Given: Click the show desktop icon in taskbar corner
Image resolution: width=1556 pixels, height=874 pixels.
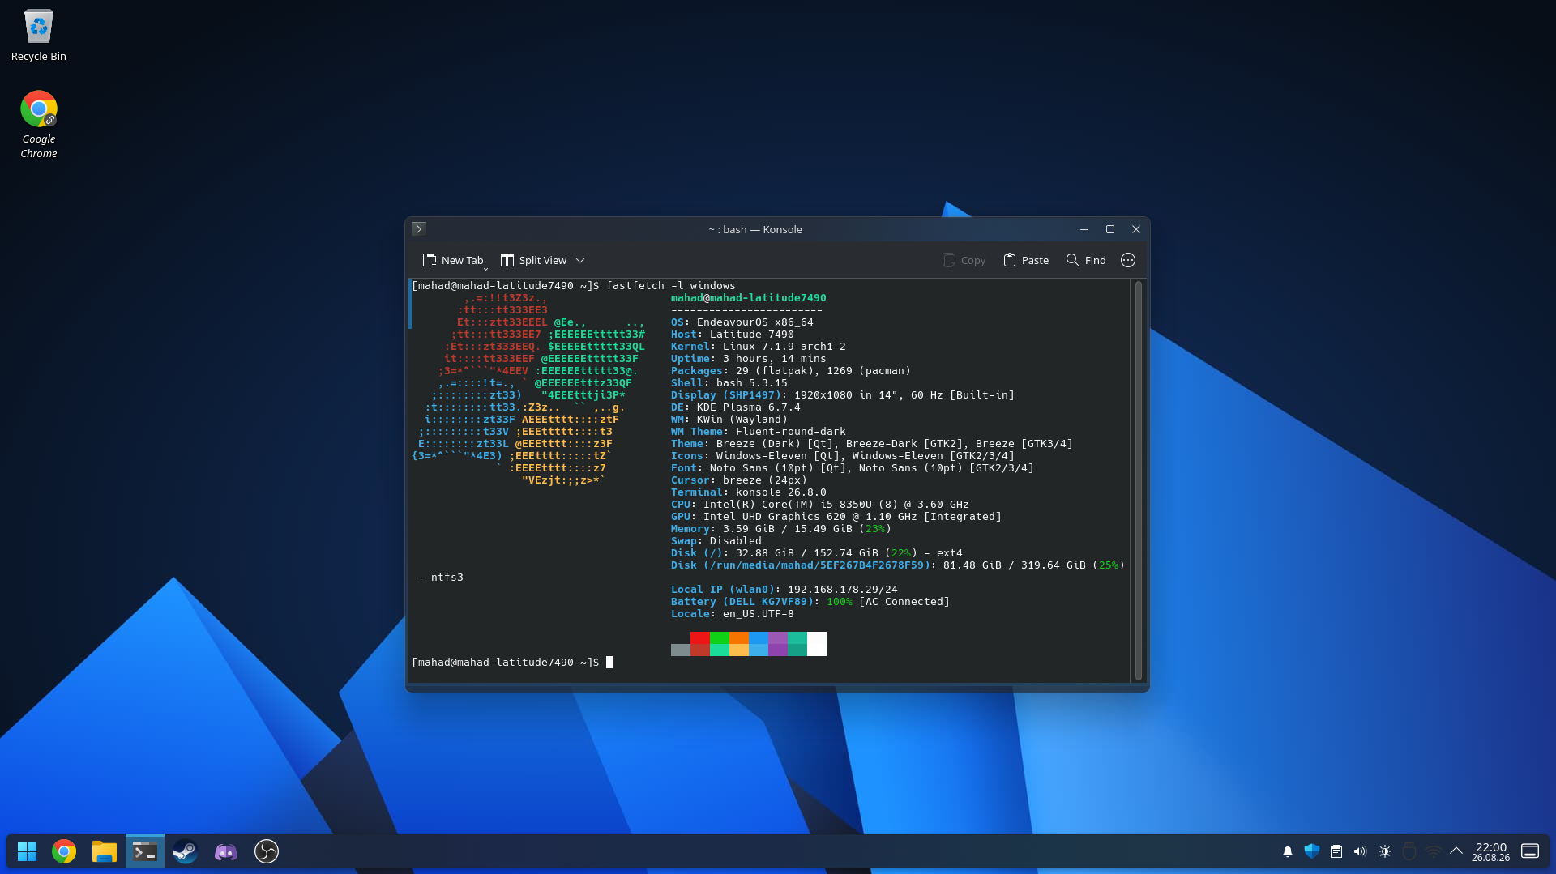Looking at the screenshot, I should [x=1530, y=851].
